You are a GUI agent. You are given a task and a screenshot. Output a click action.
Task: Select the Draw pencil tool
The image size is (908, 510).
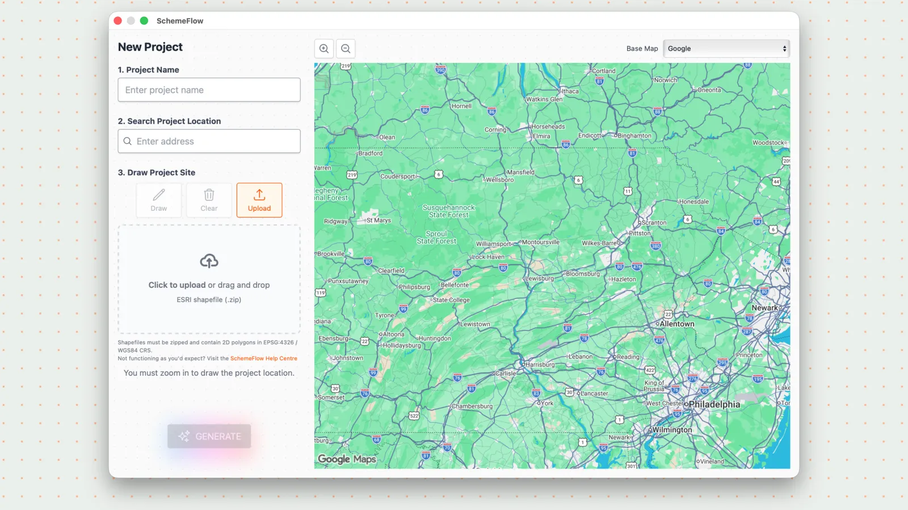pyautogui.click(x=159, y=200)
